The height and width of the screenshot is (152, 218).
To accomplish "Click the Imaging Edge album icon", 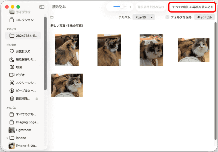I will [x=12, y=122].
